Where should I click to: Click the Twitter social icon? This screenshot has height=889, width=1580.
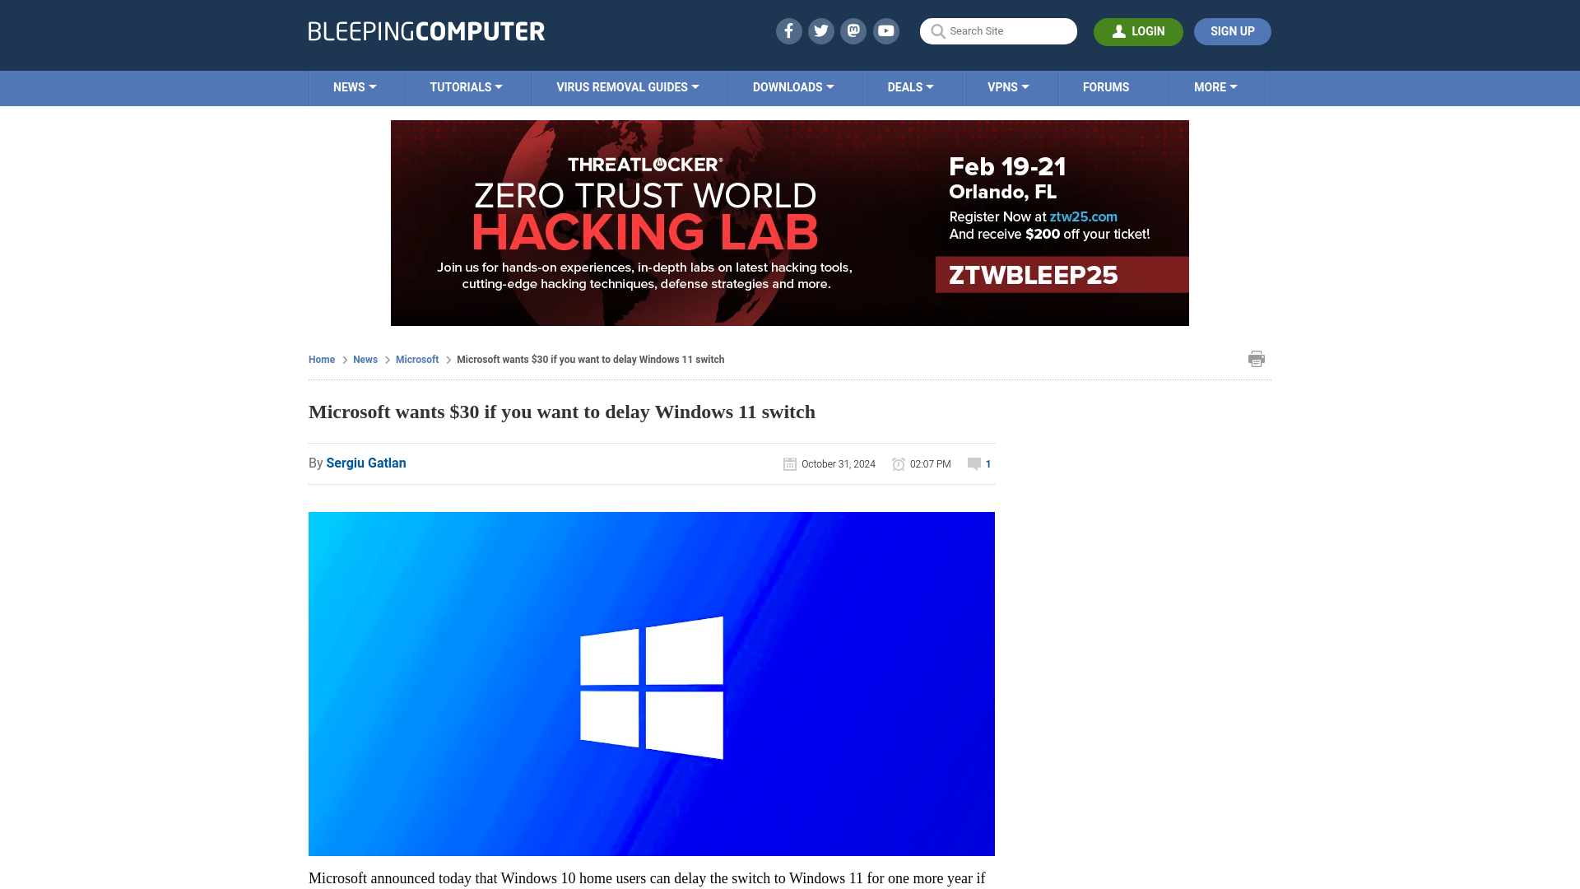(820, 30)
